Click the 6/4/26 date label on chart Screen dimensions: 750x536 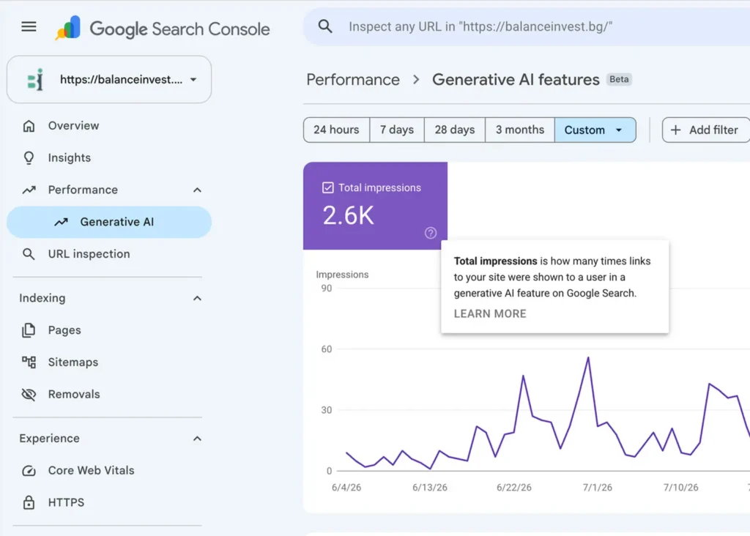(x=346, y=487)
